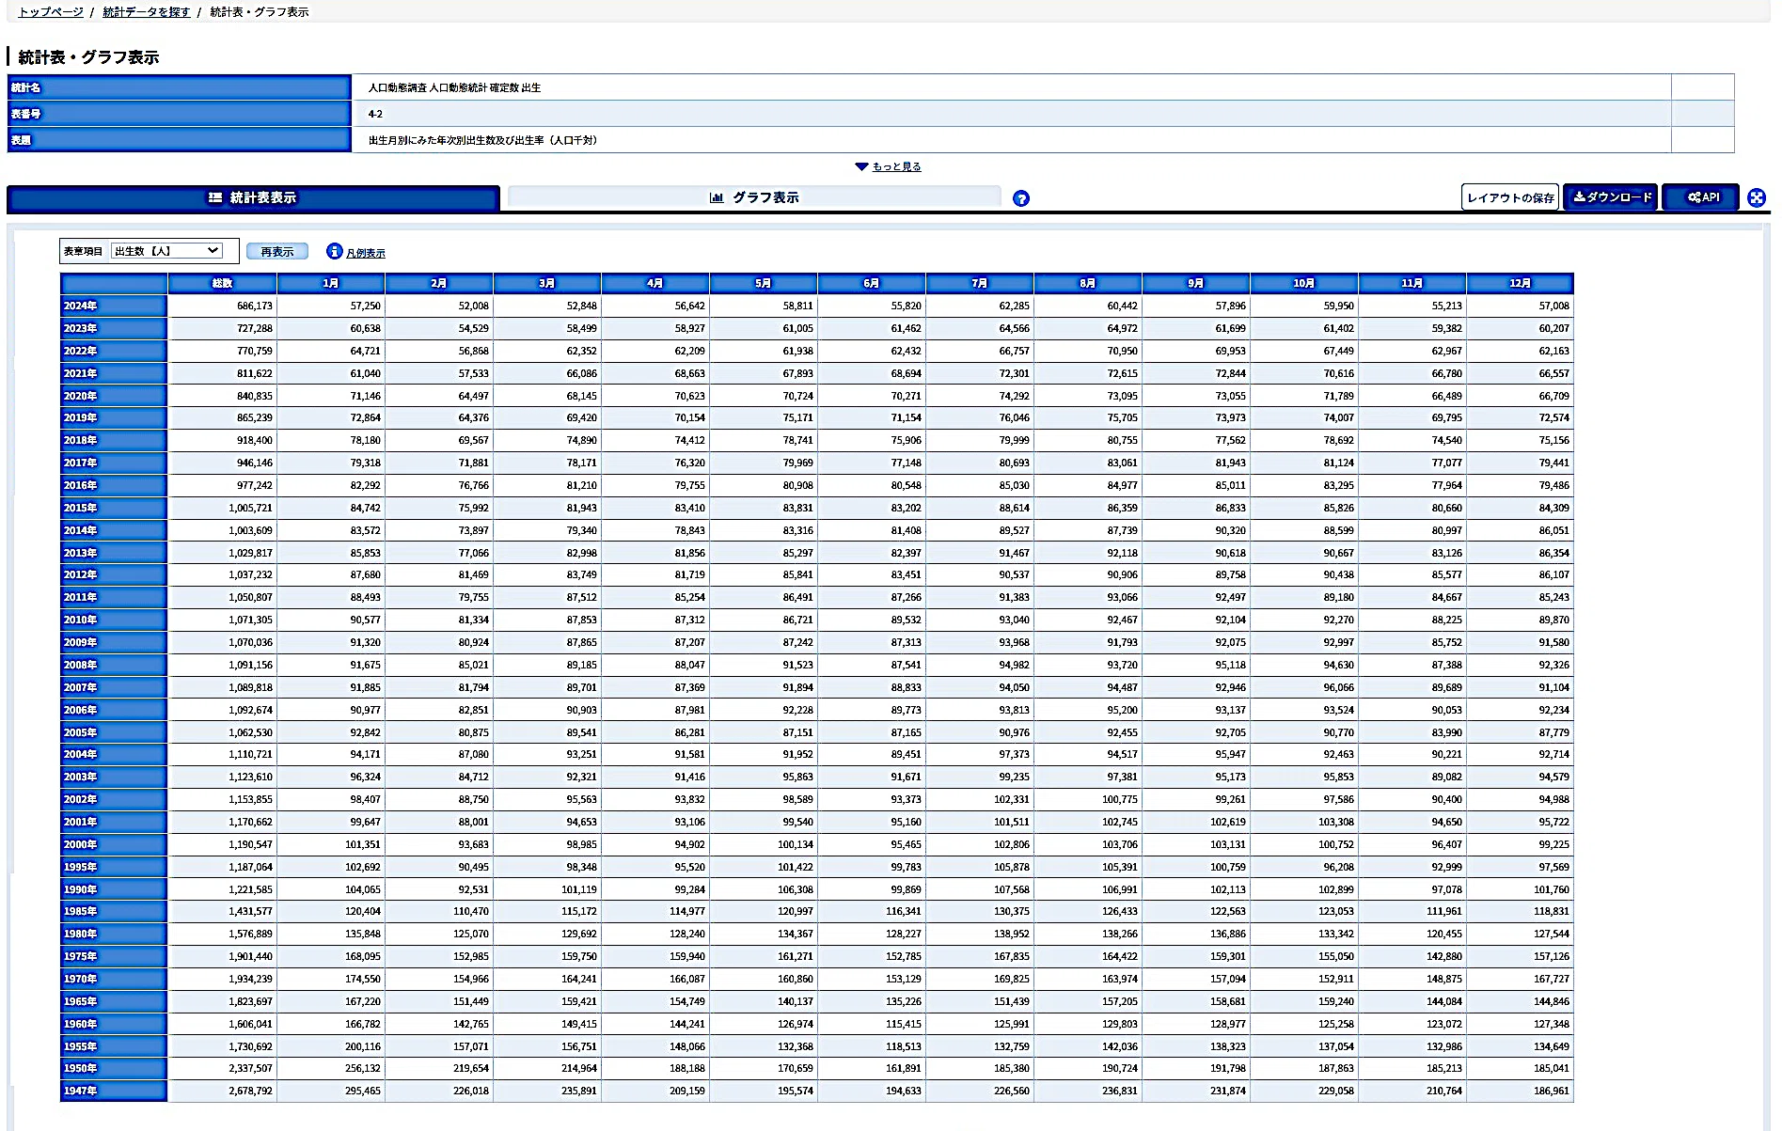The height and width of the screenshot is (1131, 1782).
Task: Click the 12月 column header
Action: coord(1520,283)
